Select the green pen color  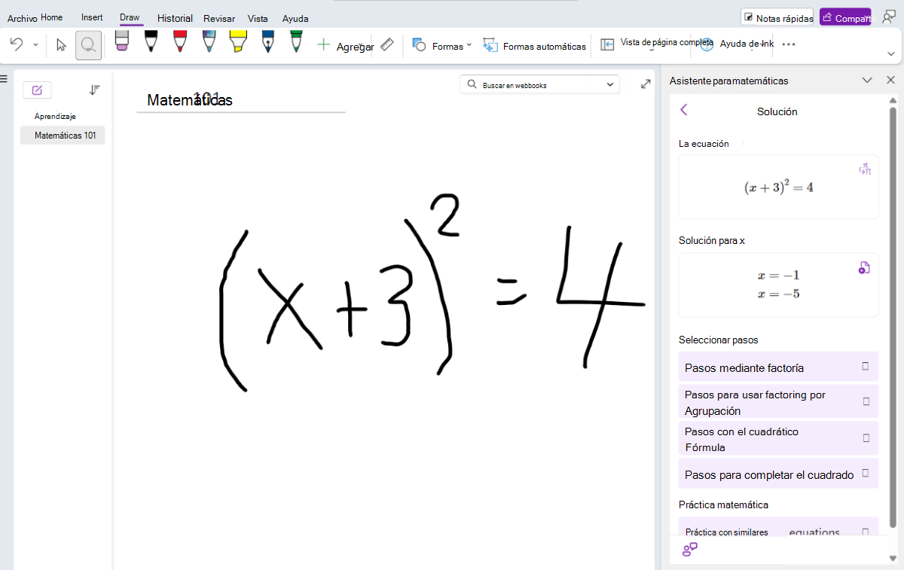click(295, 45)
